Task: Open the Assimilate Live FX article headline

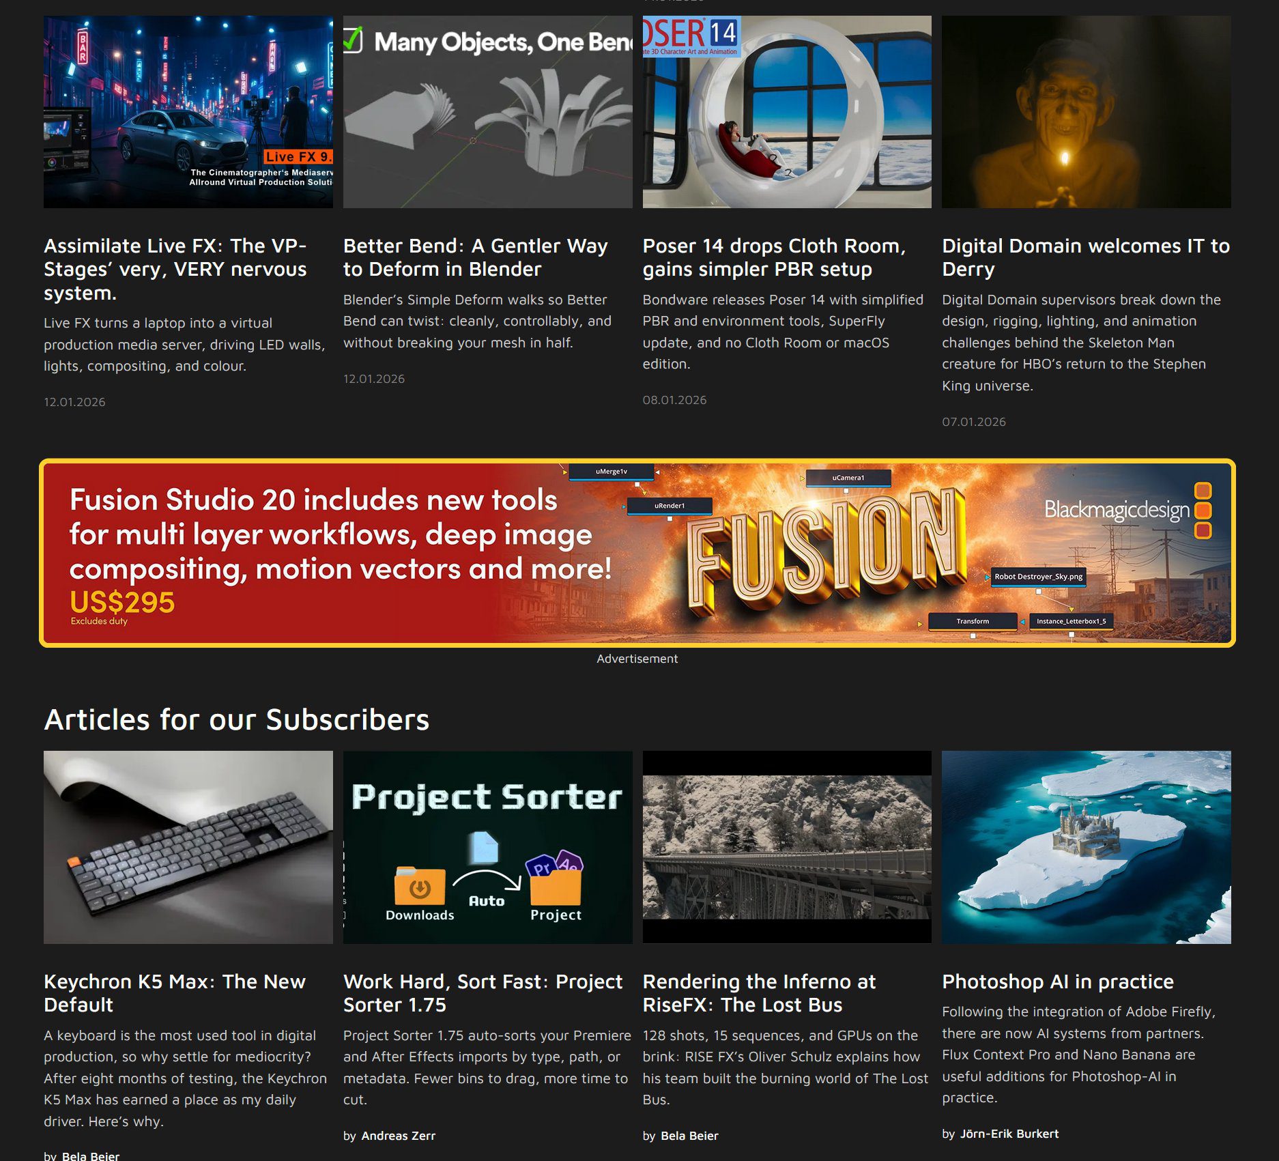Action: [175, 270]
